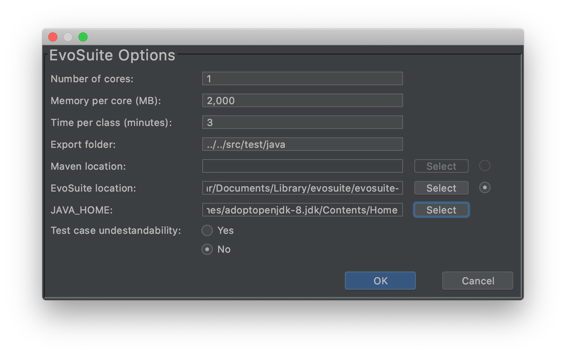Image resolution: width=566 pixels, height=356 pixels.
Task: Click the 'JAVA_HOME:' label
Action: pos(82,210)
